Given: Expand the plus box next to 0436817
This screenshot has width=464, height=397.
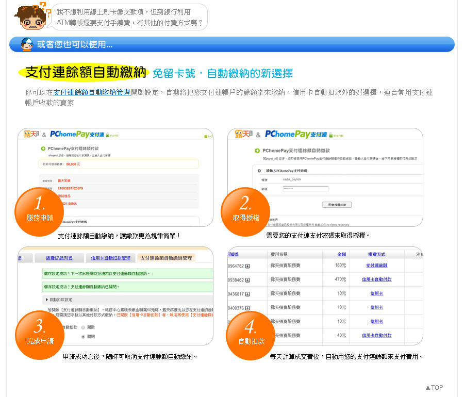Looking at the screenshot, I should coord(247,294).
